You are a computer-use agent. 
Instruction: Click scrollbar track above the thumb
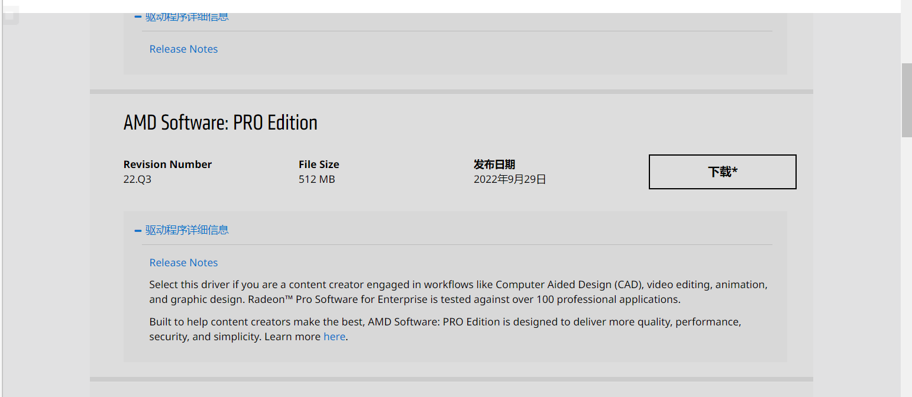pos(906,35)
